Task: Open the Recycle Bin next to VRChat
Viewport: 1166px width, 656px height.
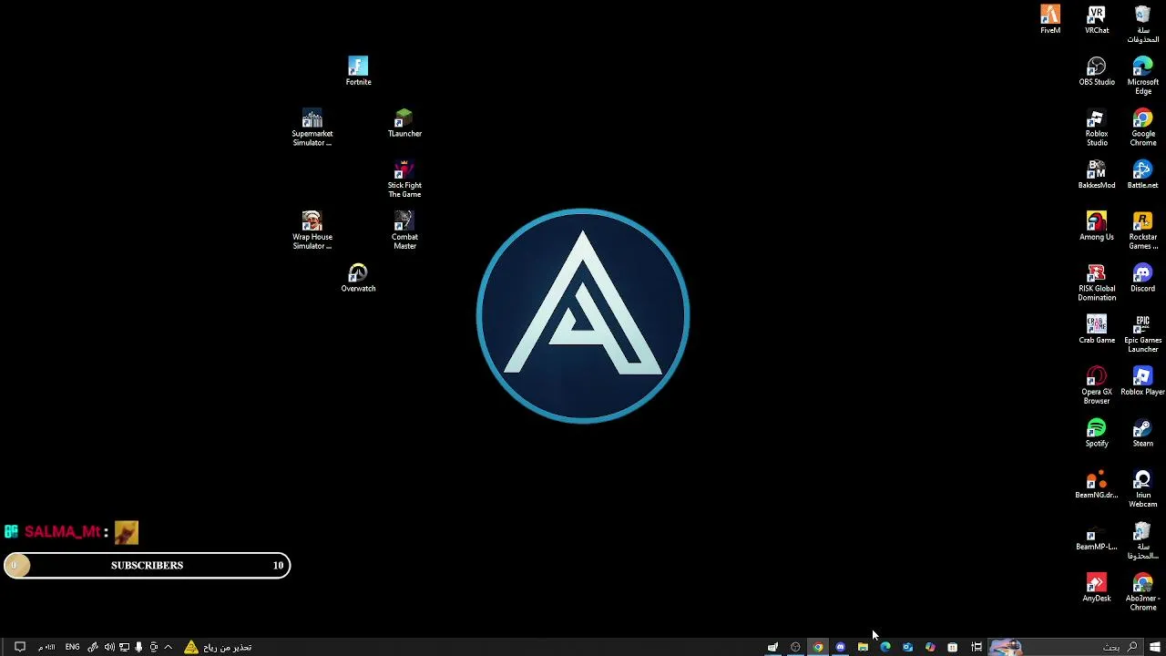Action: tap(1142, 24)
